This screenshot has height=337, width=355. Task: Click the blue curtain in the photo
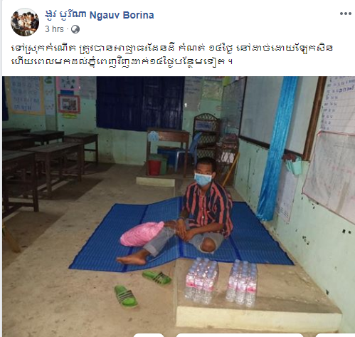pos(277,148)
